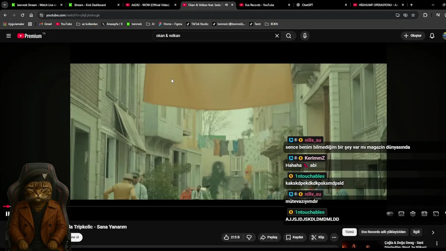The width and height of the screenshot is (446, 251).
Task: Pause the video with the player button
Action: coord(7,214)
